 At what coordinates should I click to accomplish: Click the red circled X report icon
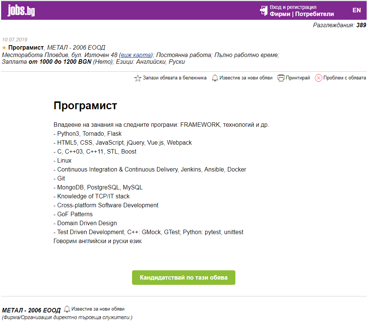(318, 78)
